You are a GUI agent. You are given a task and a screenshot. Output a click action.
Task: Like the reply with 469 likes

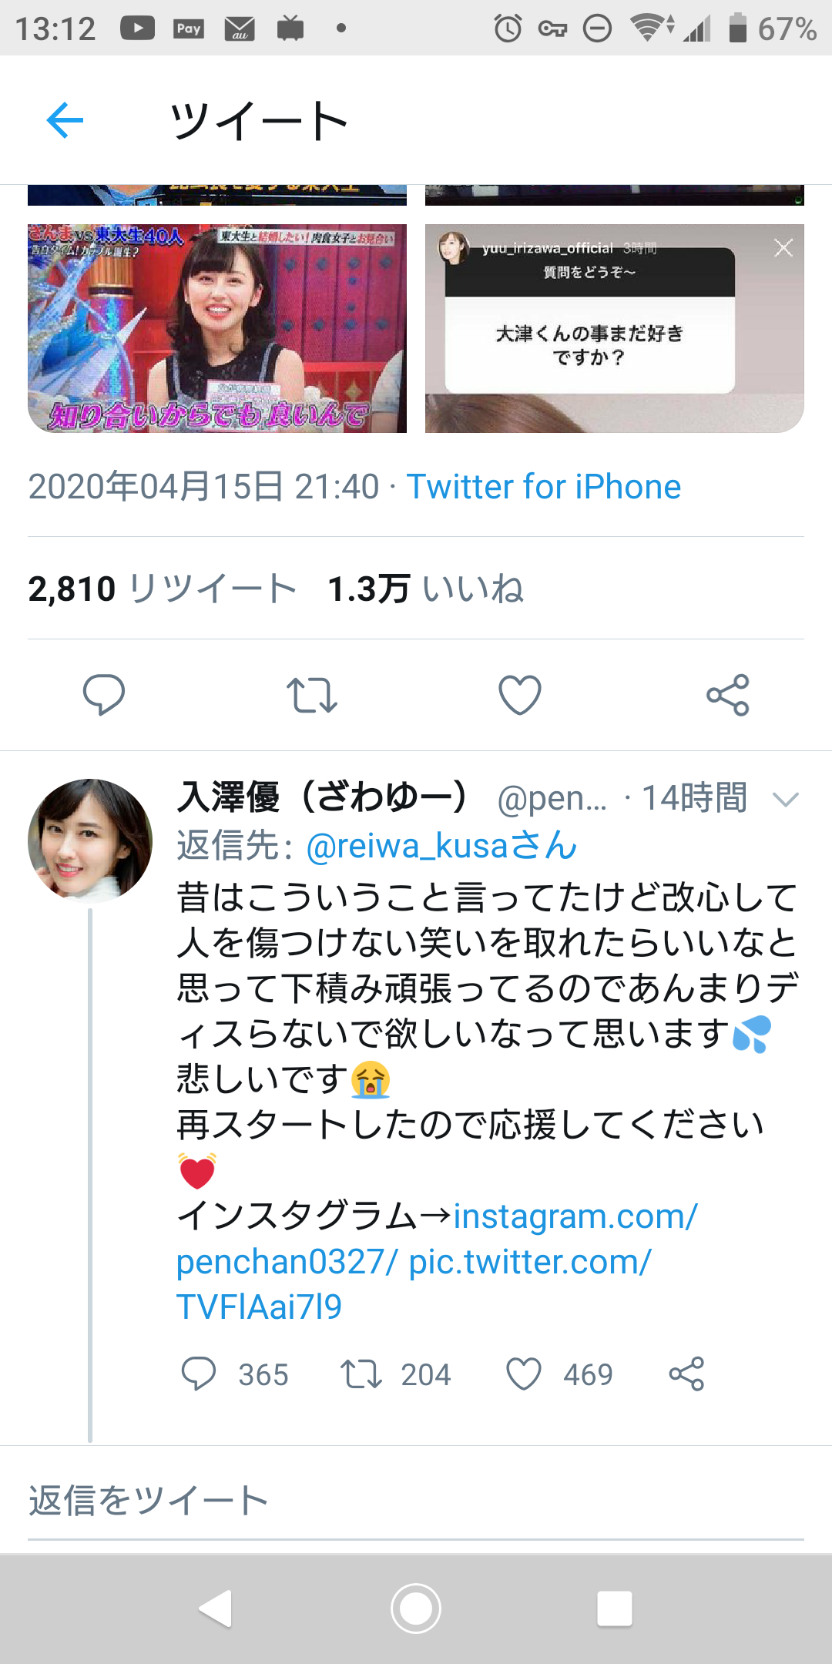pyautogui.click(x=524, y=1374)
